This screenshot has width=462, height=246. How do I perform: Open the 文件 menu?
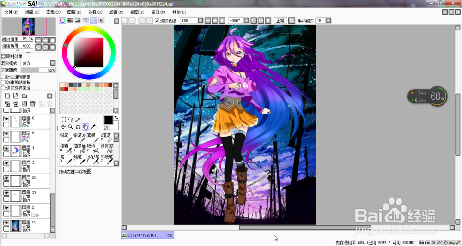tap(11, 12)
